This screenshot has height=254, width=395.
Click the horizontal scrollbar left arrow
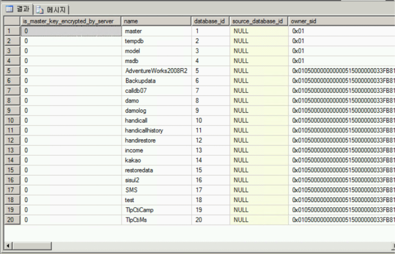(8, 246)
